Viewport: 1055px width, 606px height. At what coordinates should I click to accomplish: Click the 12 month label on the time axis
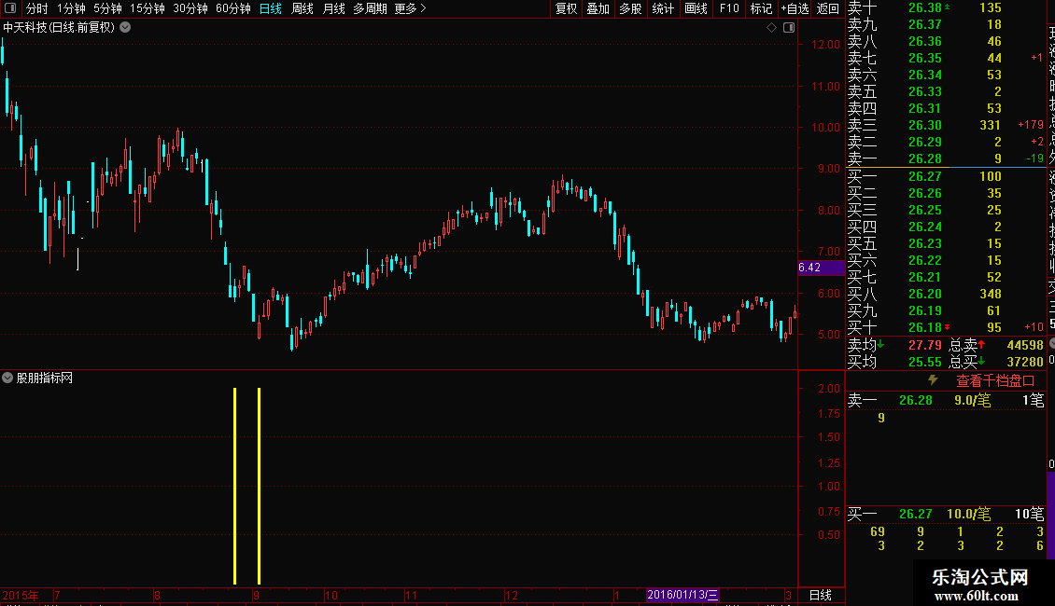(512, 595)
